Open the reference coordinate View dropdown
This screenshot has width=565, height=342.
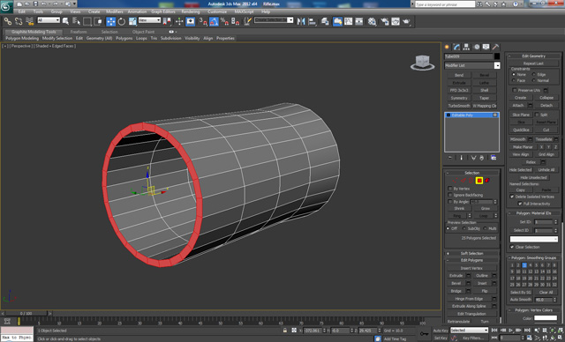click(x=149, y=20)
